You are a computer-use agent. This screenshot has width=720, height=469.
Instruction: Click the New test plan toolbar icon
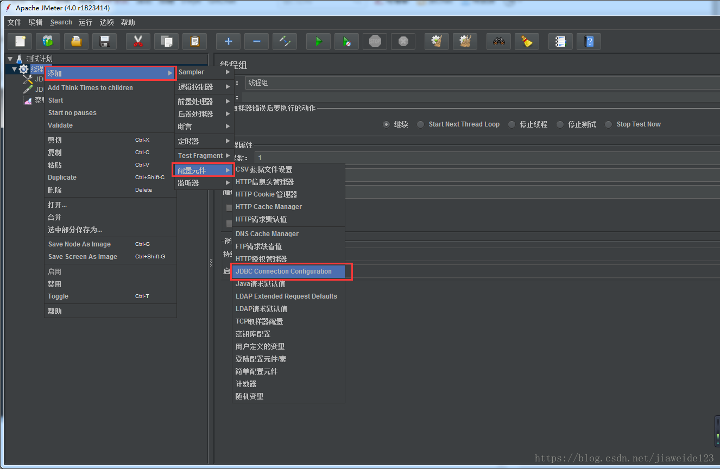(20, 41)
